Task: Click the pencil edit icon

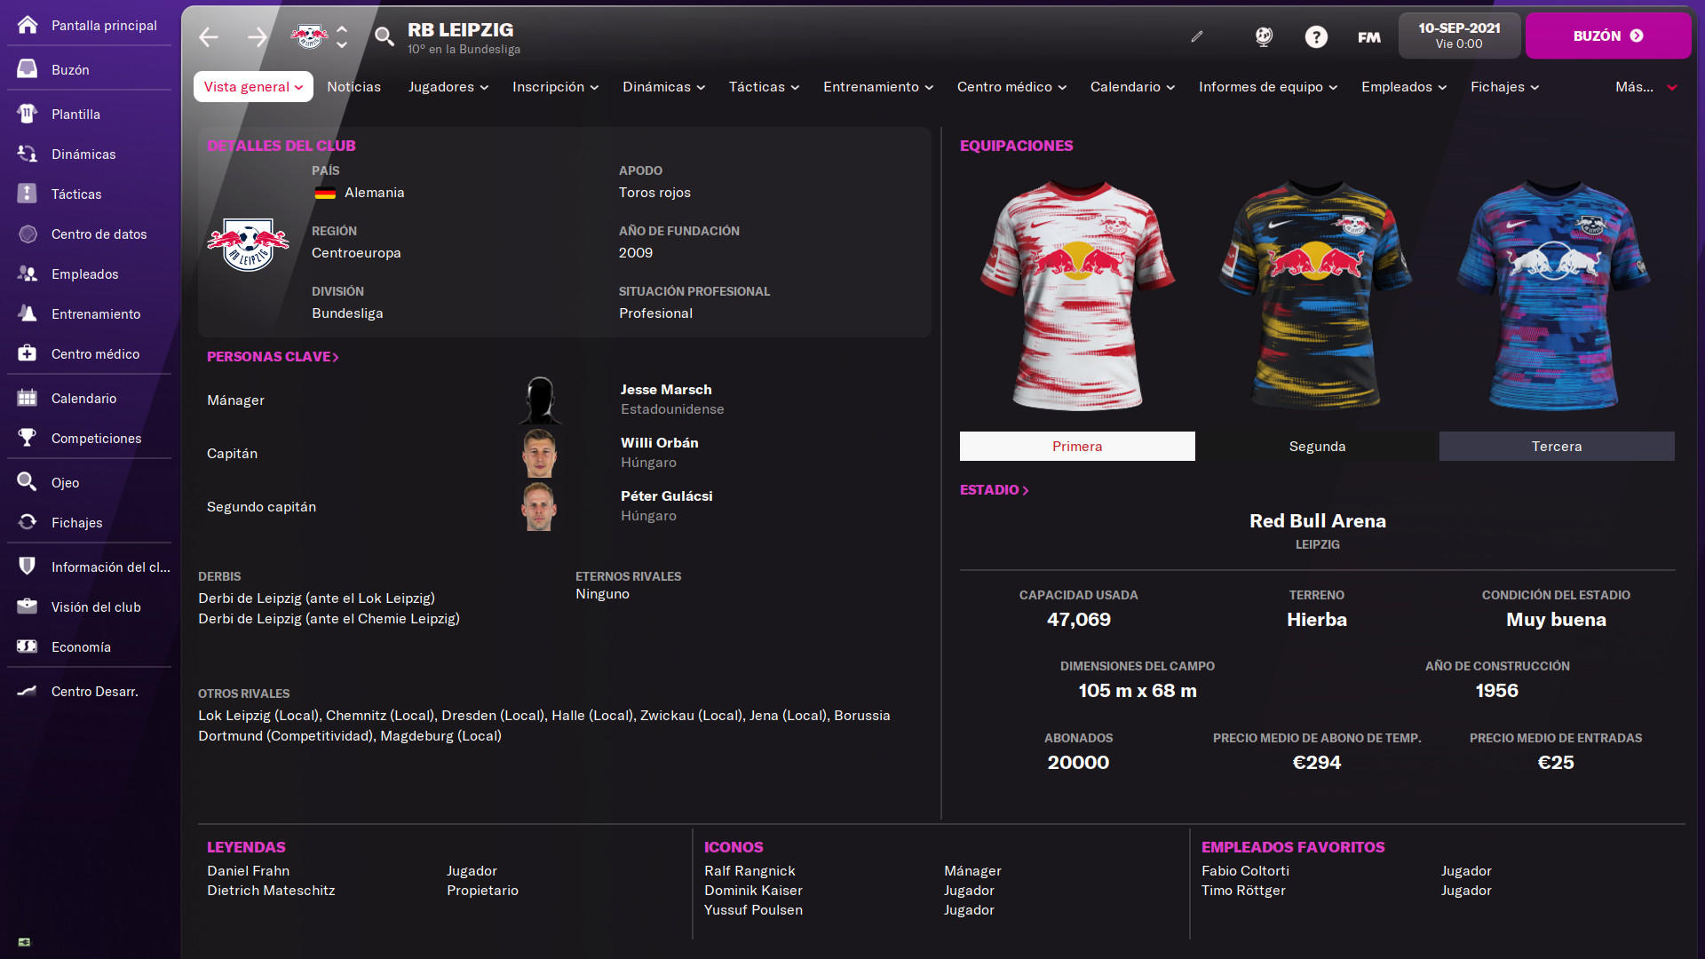Action: [1197, 36]
